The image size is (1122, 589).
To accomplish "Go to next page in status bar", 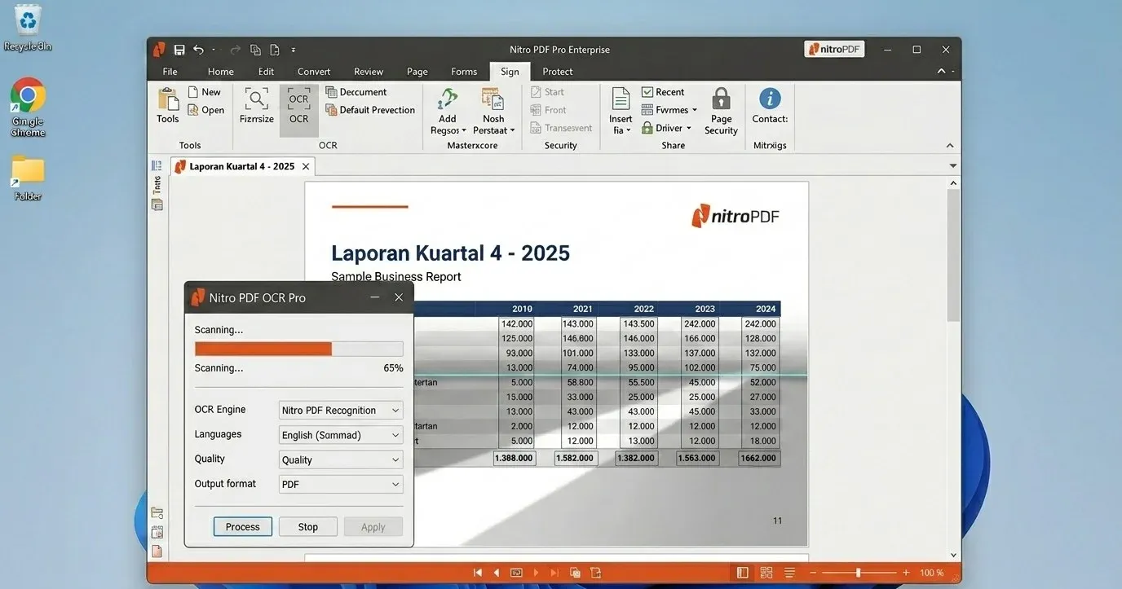I will pyautogui.click(x=536, y=573).
